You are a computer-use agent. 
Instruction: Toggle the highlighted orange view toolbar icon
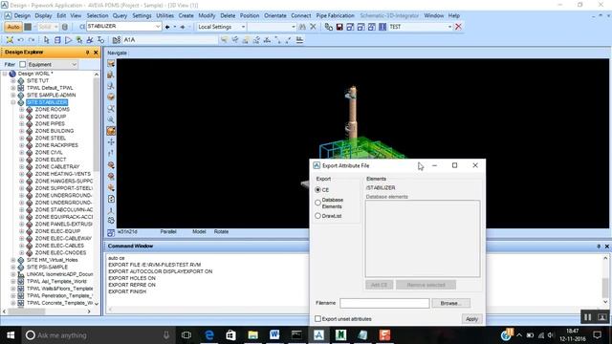pyautogui.click(x=111, y=131)
